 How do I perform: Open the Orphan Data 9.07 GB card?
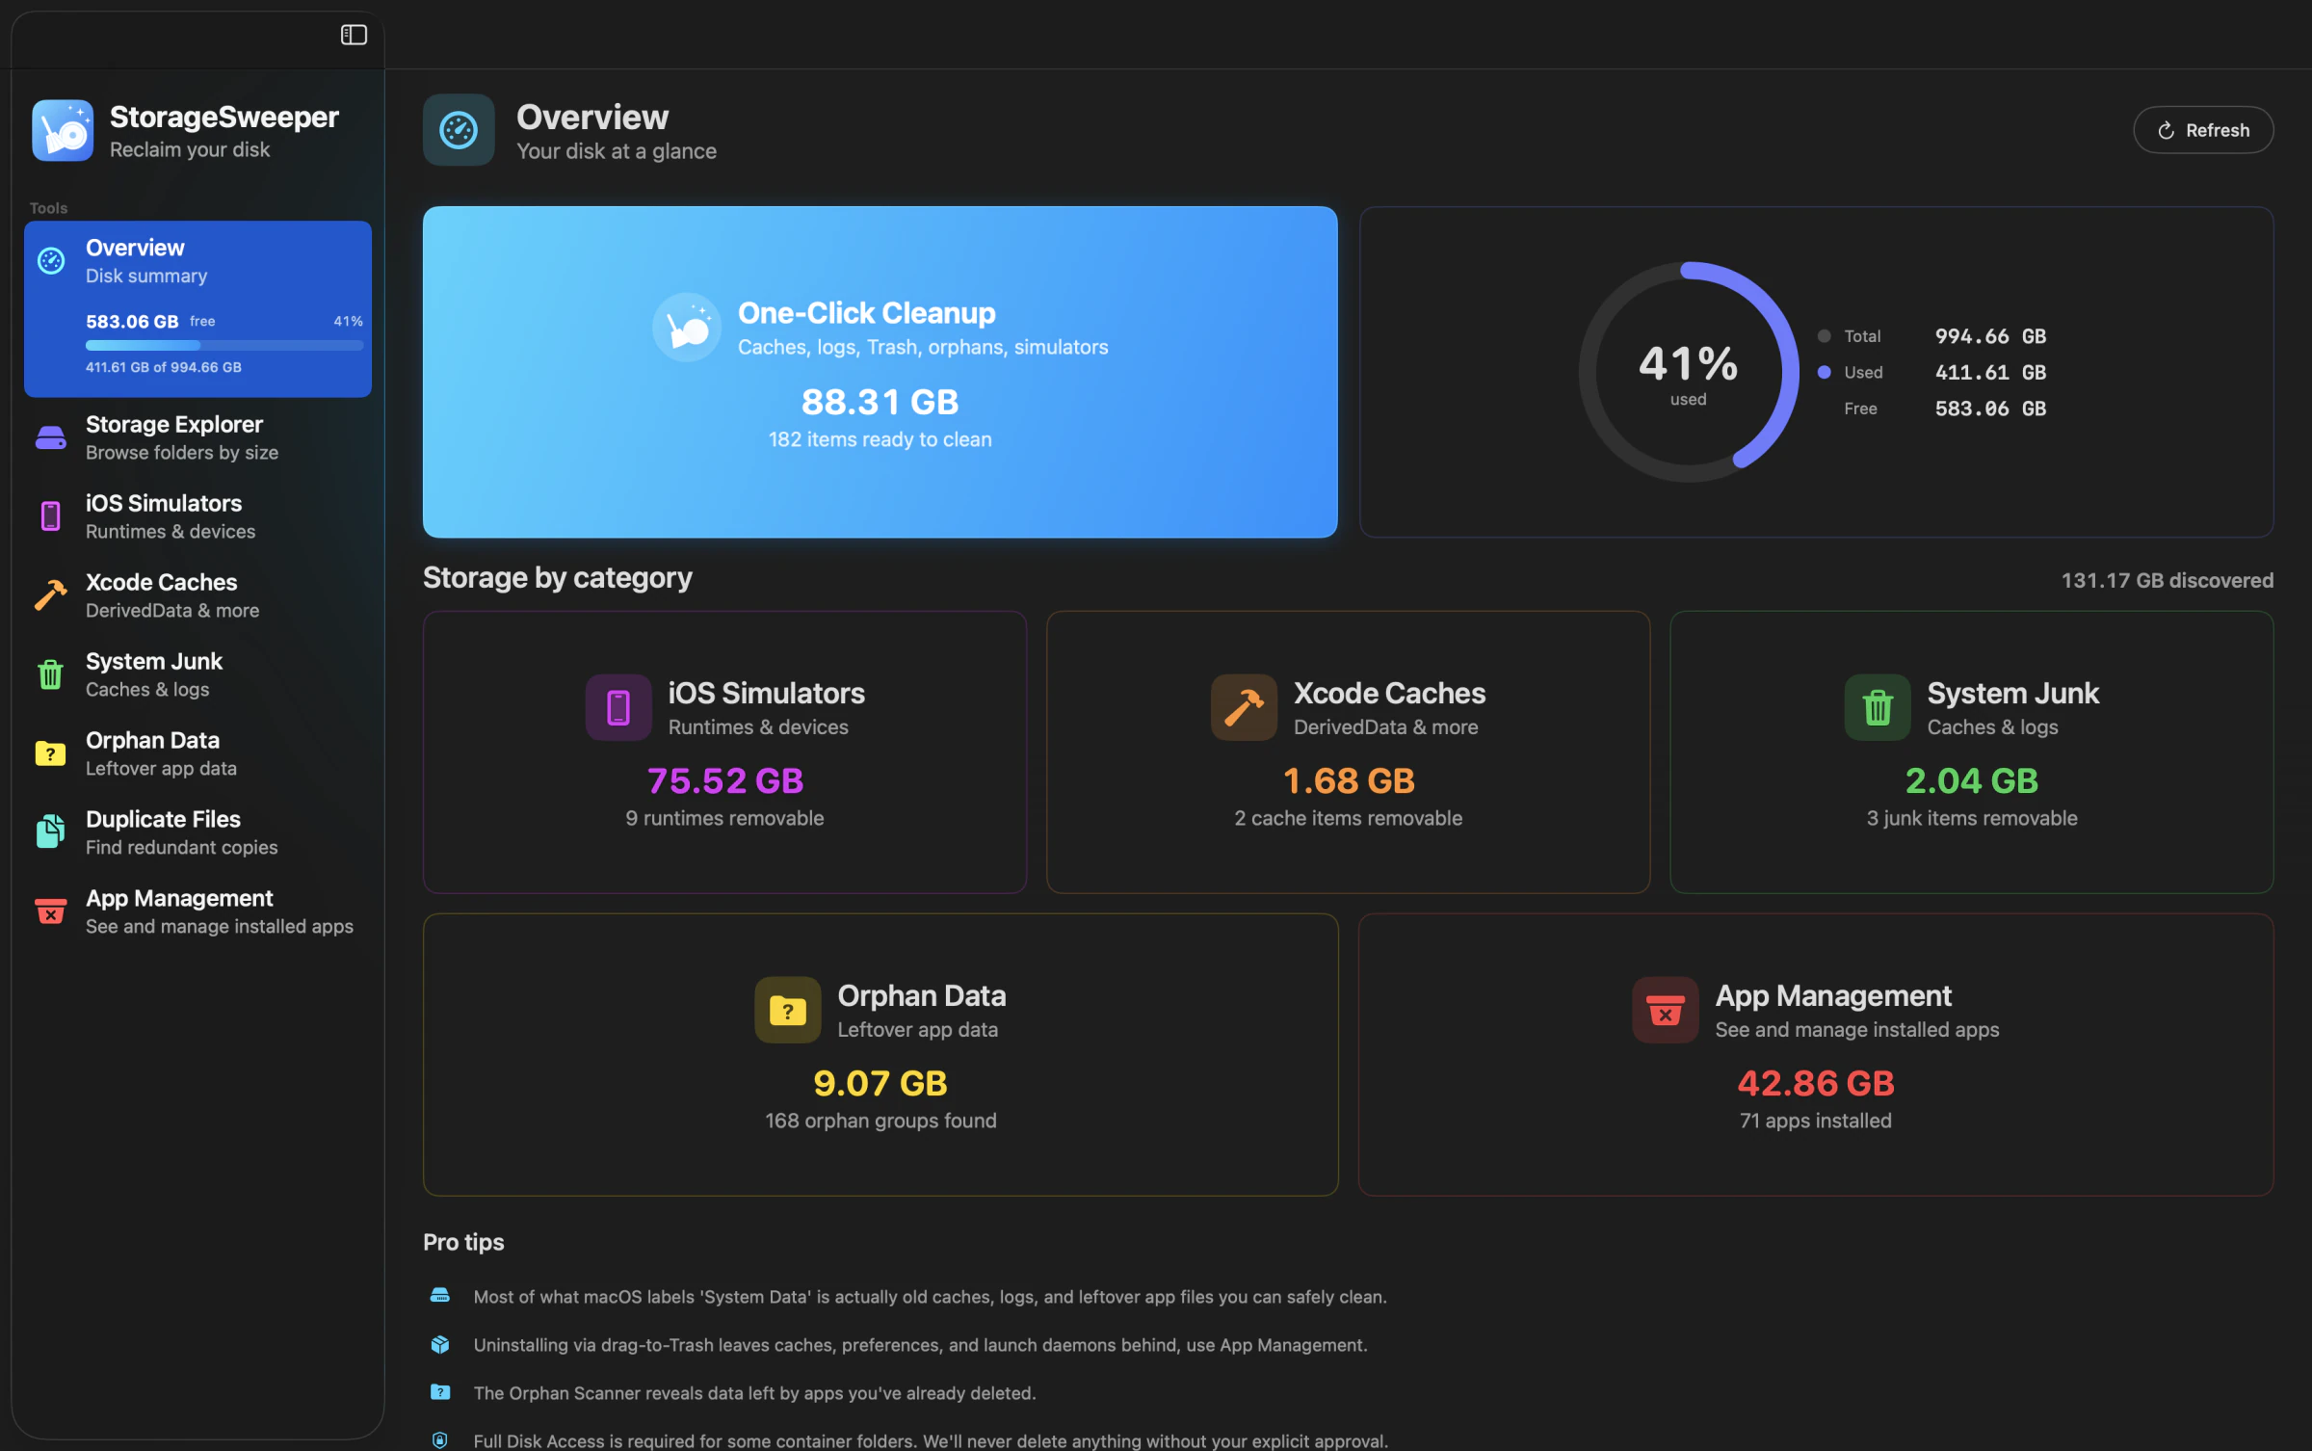pos(880,1055)
